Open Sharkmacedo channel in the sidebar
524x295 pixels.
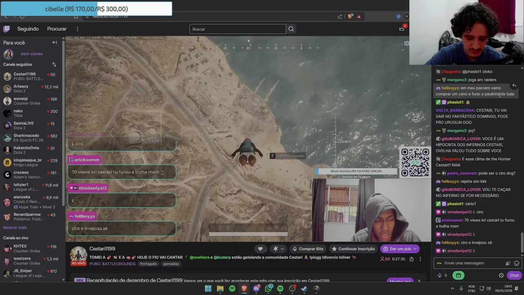(31, 138)
